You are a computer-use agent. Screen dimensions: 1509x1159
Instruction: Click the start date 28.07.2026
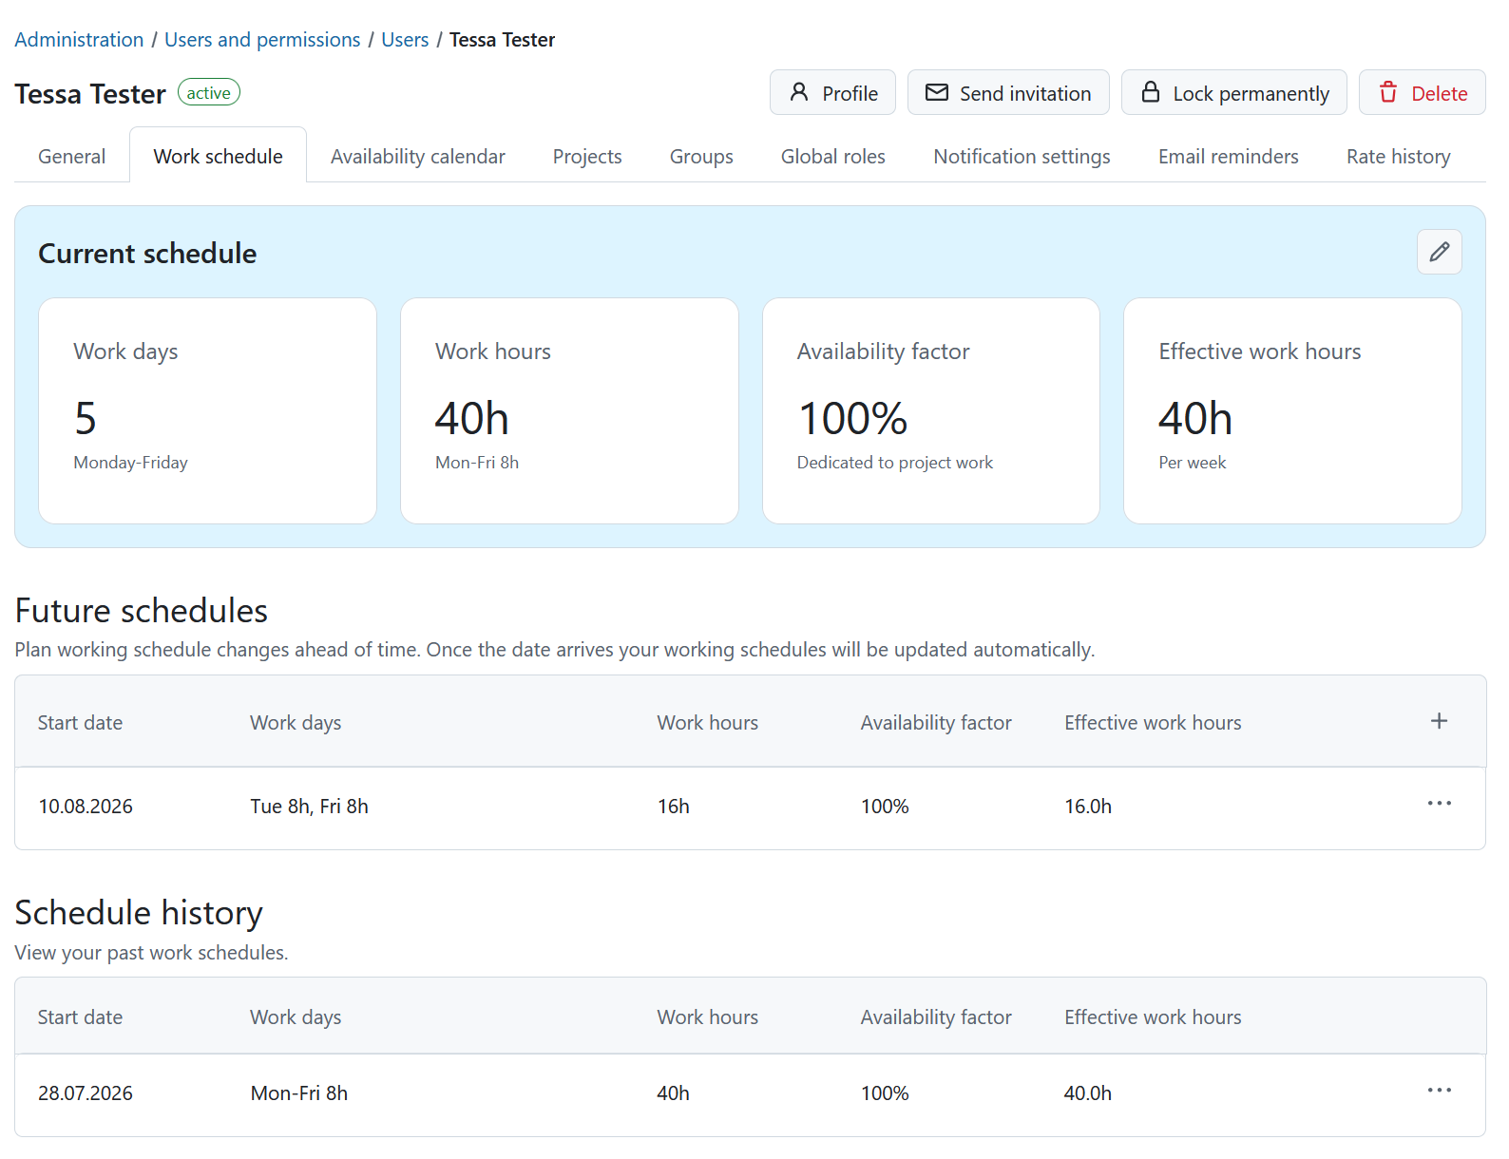[86, 1093]
